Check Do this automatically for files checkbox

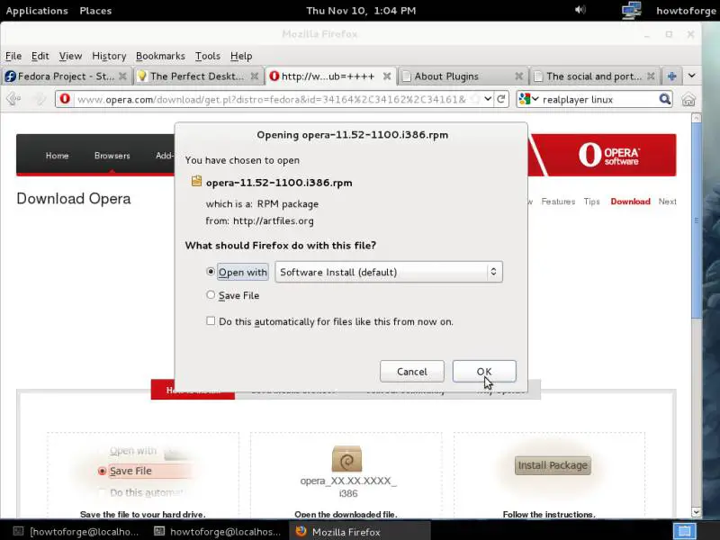[211, 321]
